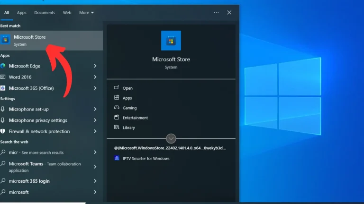Click 'micr - See more search results'
The image size is (364, 204).
(x=36, y=153)
